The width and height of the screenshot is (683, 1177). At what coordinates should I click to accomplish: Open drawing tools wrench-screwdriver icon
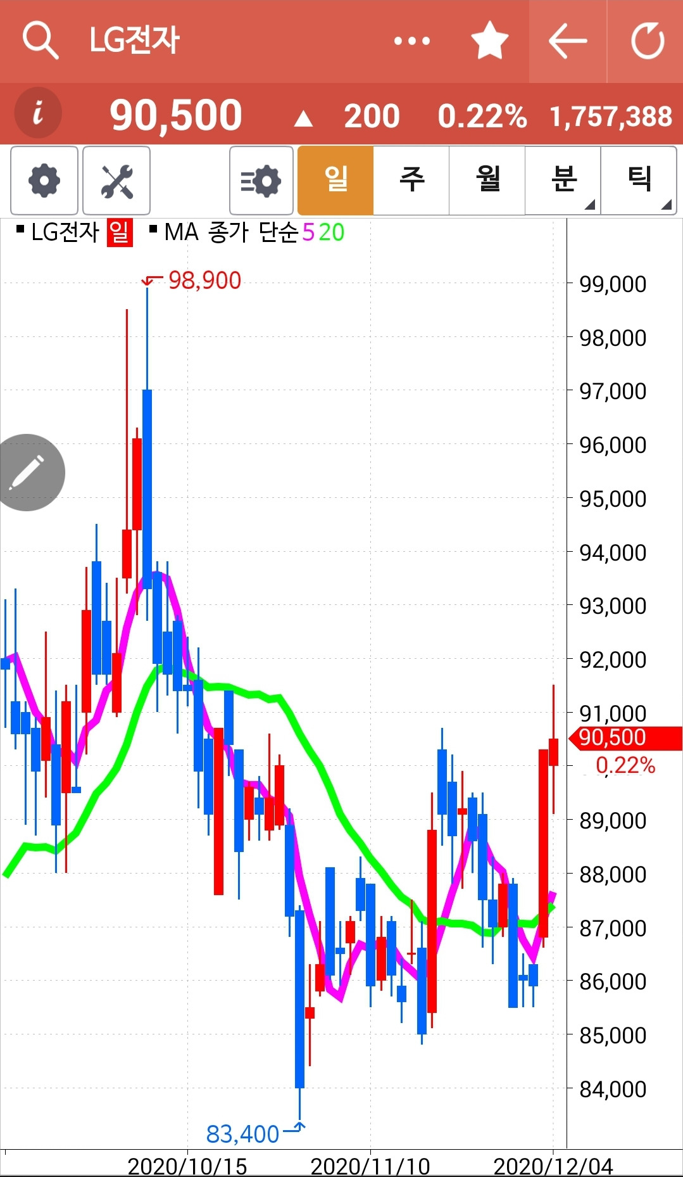pyautogui.click(x=116, y=181)
